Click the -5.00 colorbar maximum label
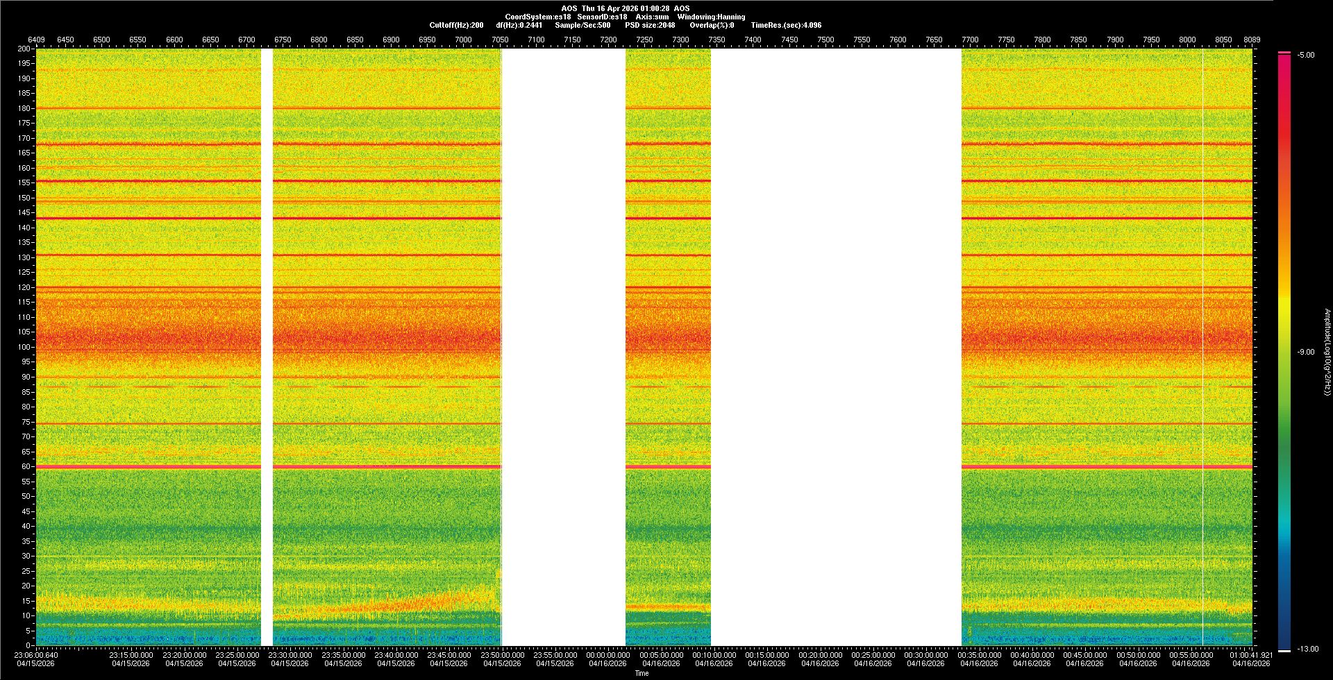The width and height of the screenshot is (1333, 680). (1305, 56)
